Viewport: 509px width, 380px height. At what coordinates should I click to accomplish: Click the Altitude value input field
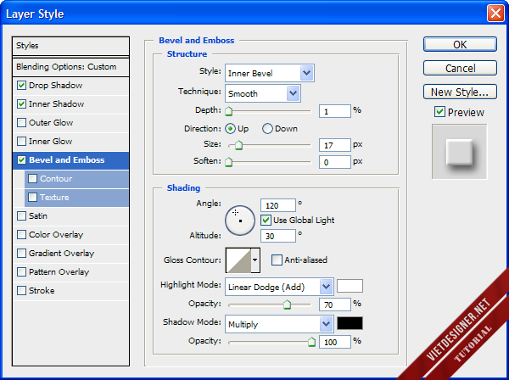[278, 236]
